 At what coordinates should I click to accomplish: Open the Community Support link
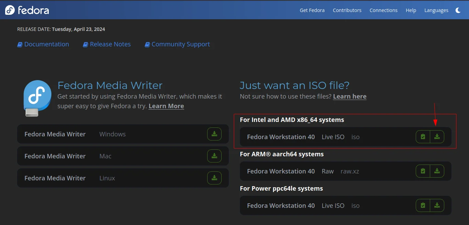tap(177, 44)
